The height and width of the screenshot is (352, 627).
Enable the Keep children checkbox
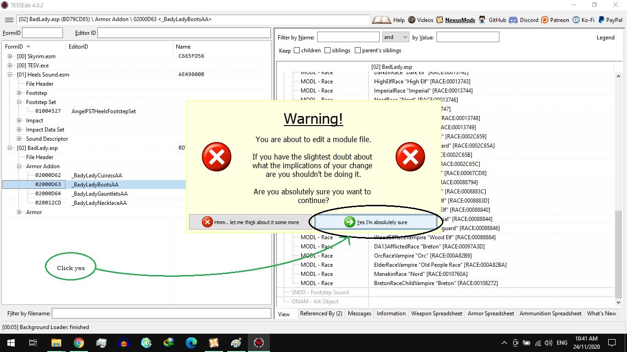pos(297,50)
